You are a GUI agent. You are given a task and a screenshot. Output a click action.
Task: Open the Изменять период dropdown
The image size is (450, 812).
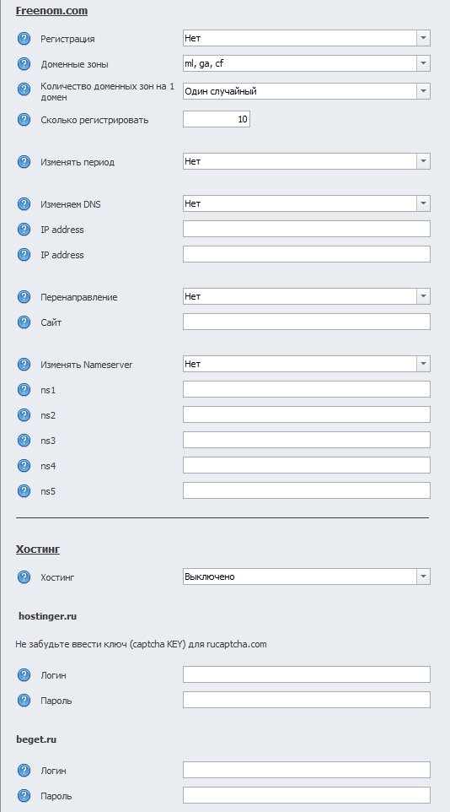(x=306, y=161)
